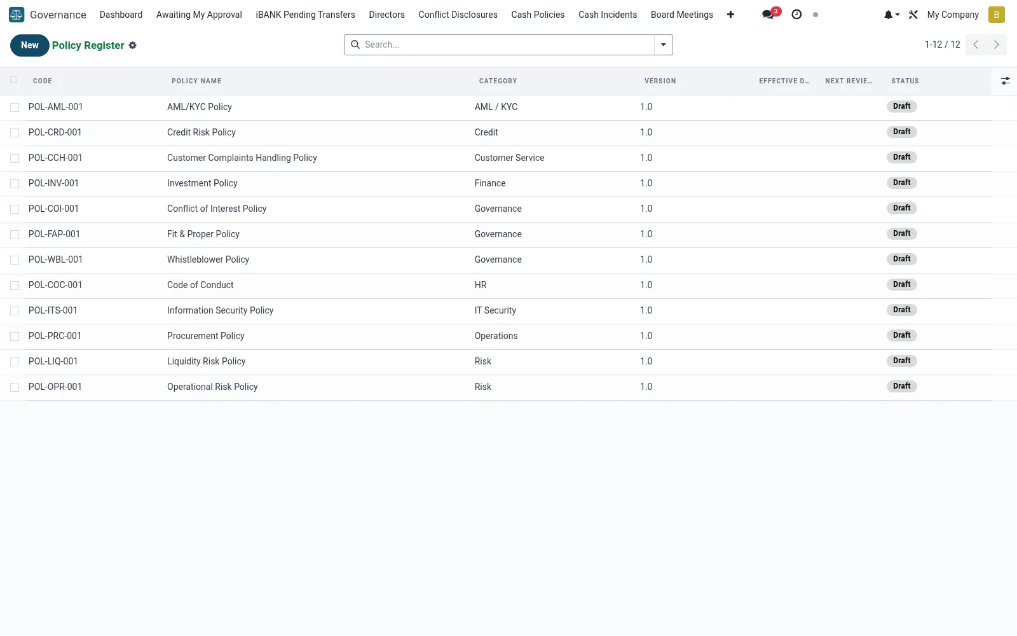Check the POL-LIQ-001 row checkbox

(x=15, y=362)
